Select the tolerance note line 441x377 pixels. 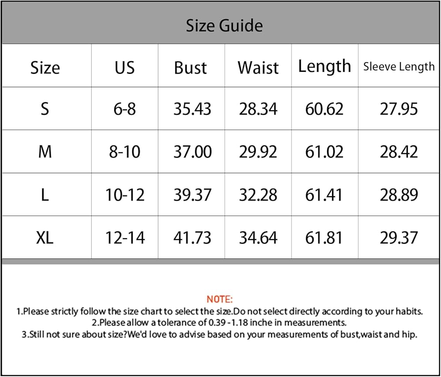point(219,322)
